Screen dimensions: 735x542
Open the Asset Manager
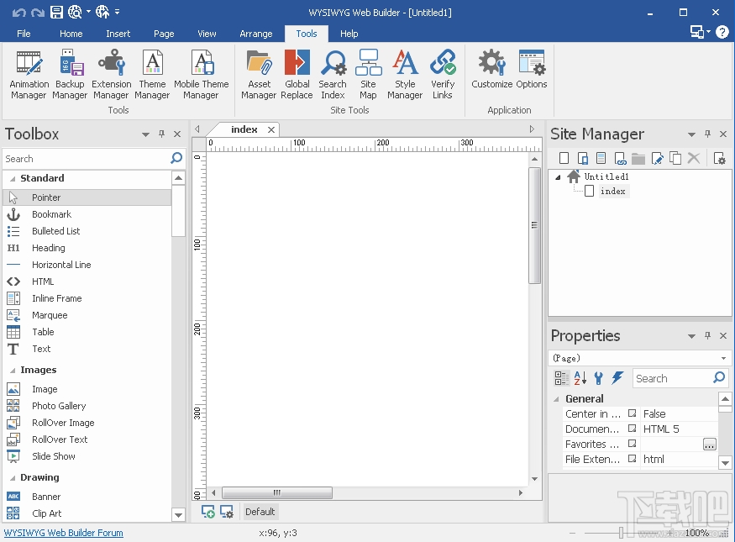(259, 74)
